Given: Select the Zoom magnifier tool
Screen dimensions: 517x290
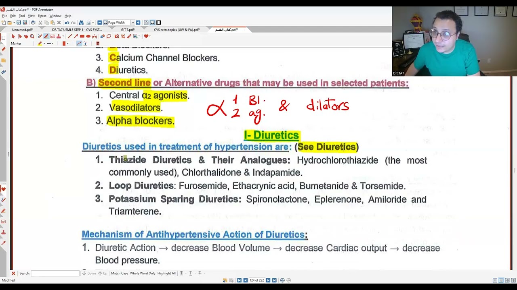Looking at the screenshot, I should [x=32, y=36].
